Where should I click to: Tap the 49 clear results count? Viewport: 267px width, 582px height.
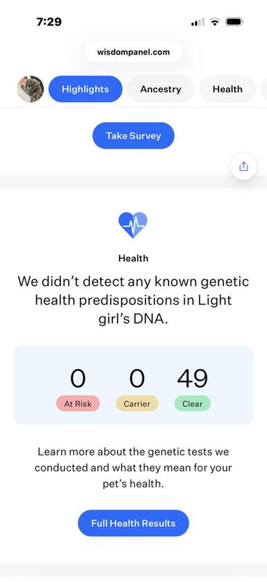192,378
